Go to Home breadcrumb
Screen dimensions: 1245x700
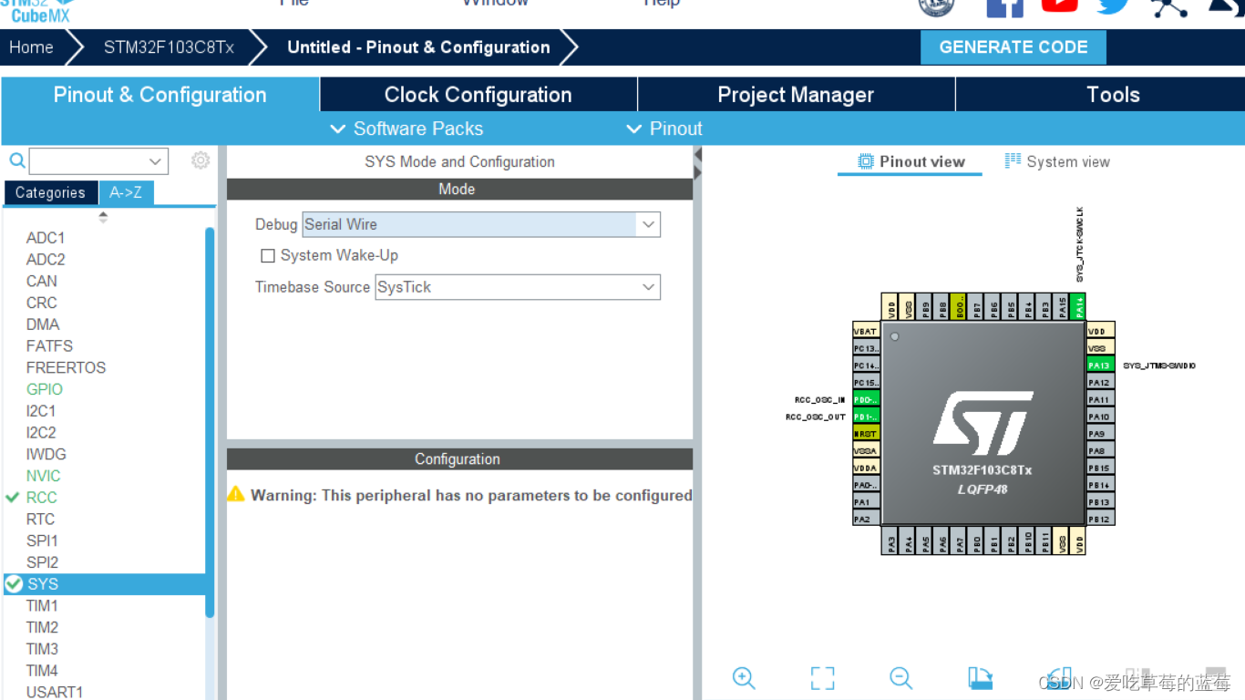point(32,47)
